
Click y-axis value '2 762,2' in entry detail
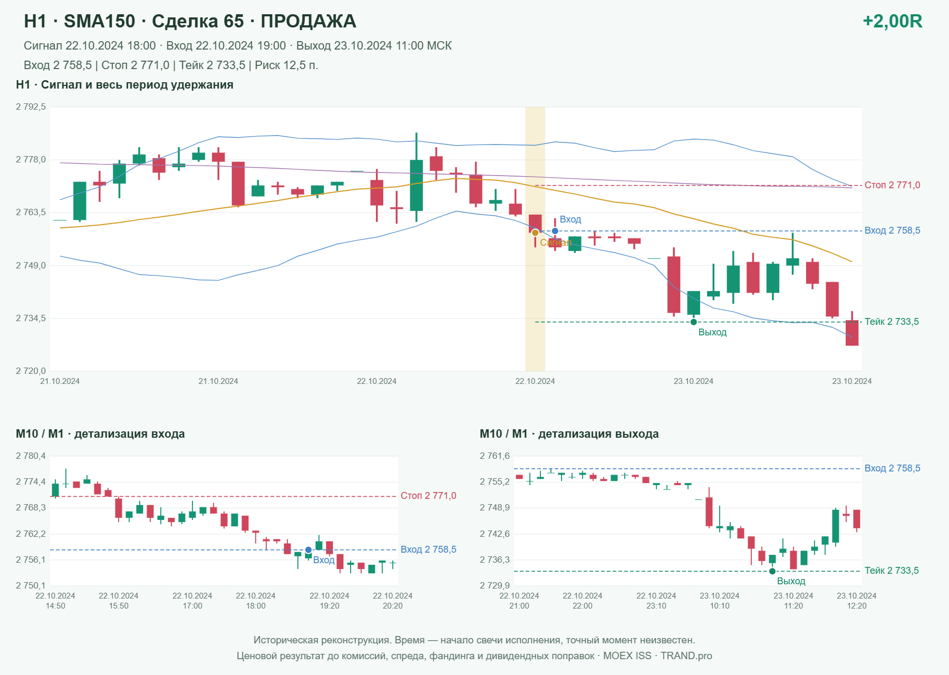(x=31, y=534)
